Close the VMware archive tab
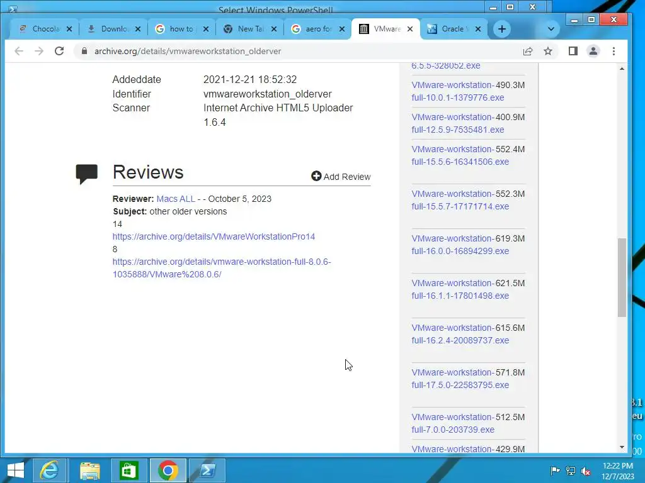 410,29
